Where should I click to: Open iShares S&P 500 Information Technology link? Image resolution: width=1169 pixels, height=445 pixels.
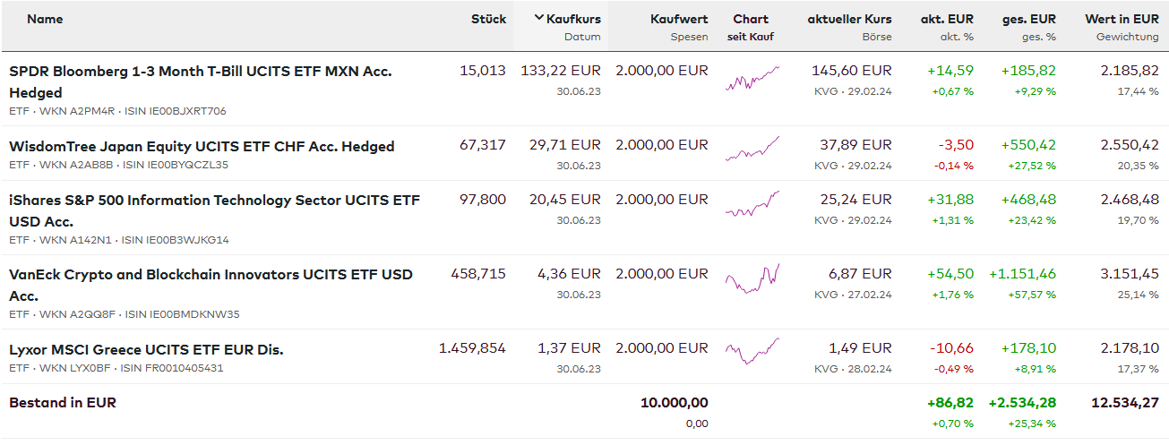click(x=214, y=201)
